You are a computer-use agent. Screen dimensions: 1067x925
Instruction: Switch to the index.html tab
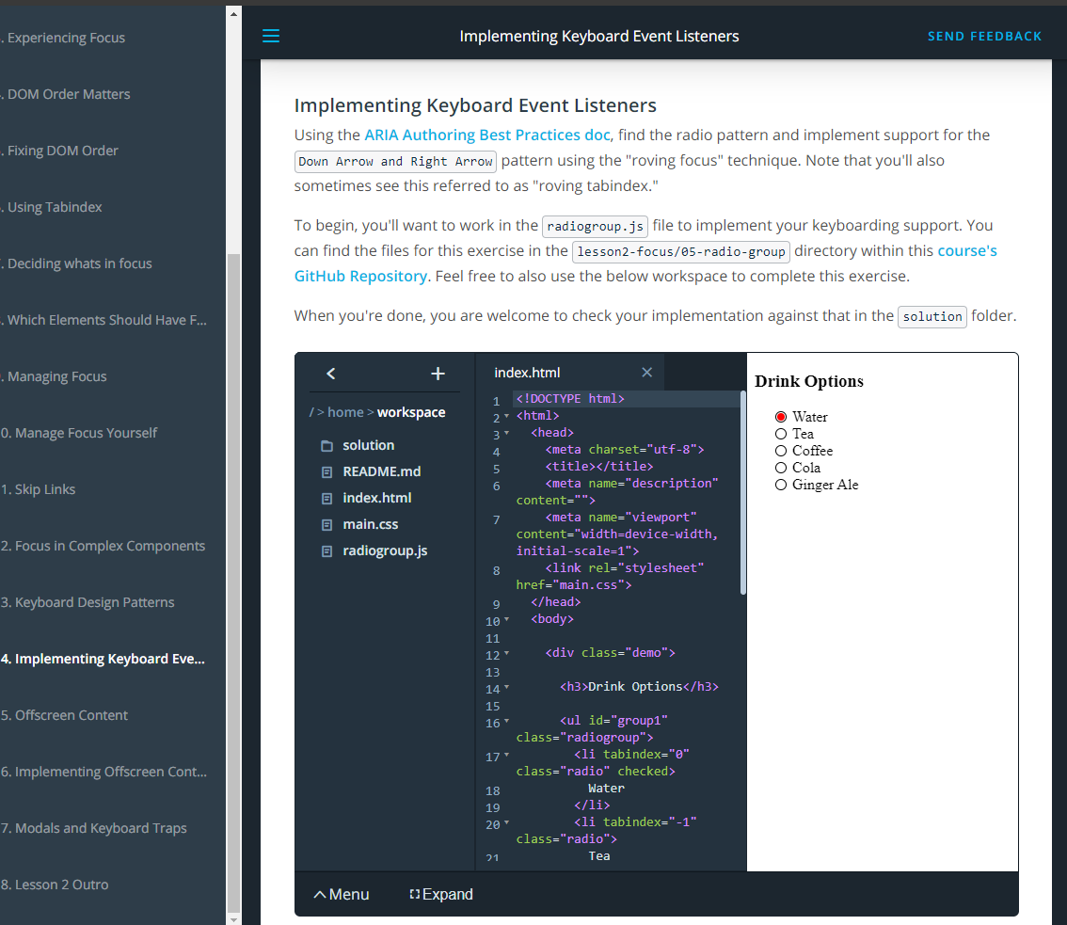tap(527, 372)
